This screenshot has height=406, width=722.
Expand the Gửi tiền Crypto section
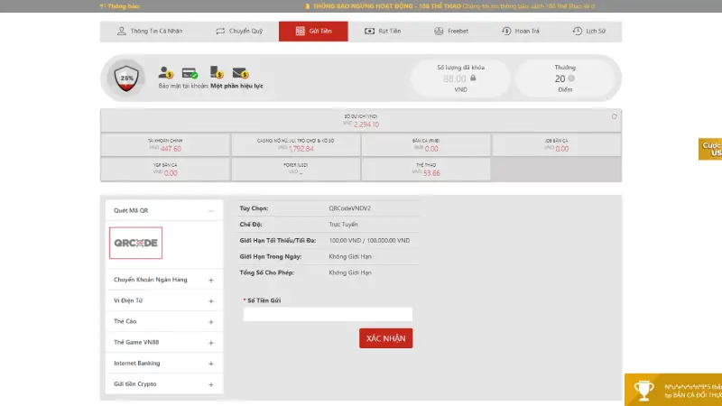click(210, 383)
